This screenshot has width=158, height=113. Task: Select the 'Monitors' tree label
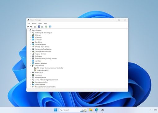[38, 61]
